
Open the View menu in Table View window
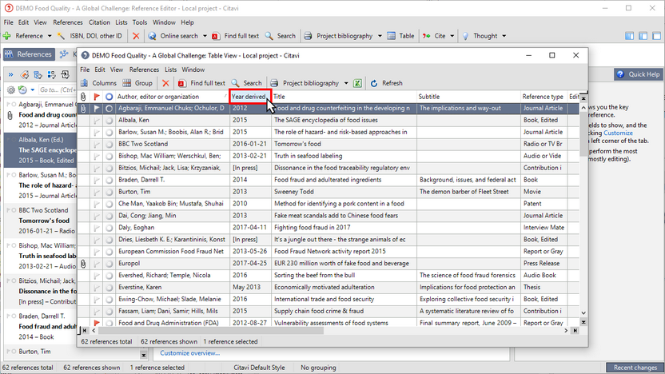point(117,70)
